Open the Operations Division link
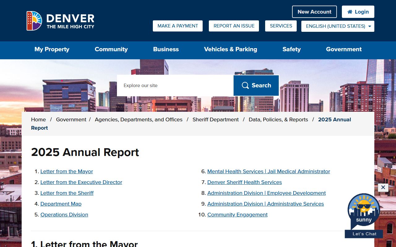The image size is (396, 247). [64, 215]
